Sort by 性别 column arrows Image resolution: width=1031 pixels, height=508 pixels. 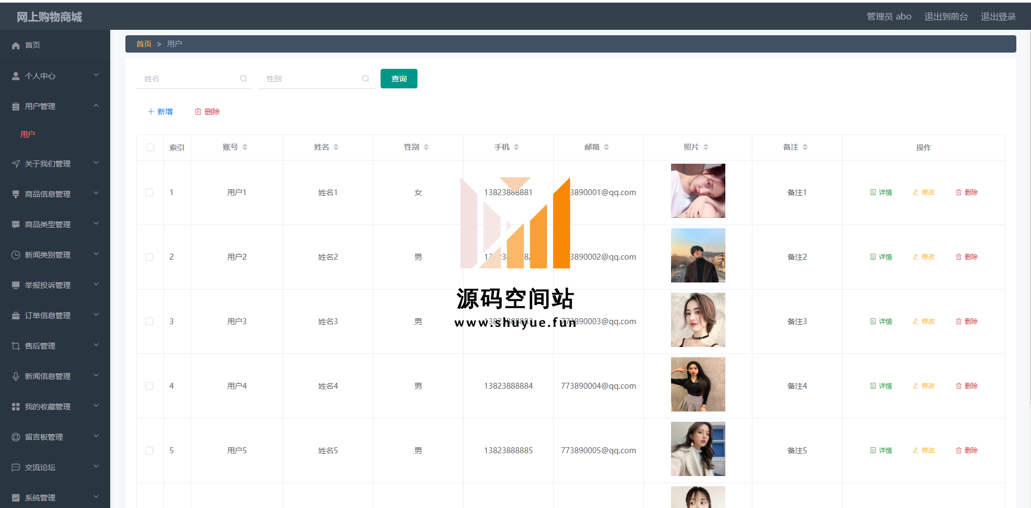426,147
